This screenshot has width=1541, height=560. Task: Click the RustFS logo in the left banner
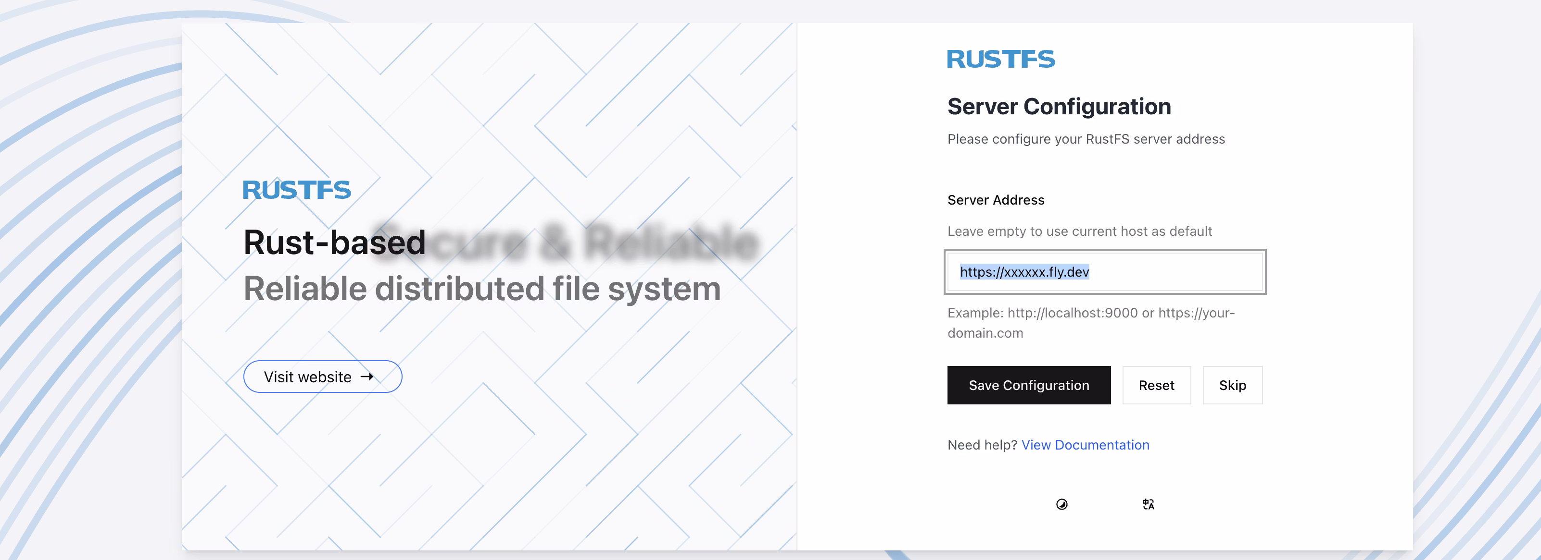coord(297,190)
